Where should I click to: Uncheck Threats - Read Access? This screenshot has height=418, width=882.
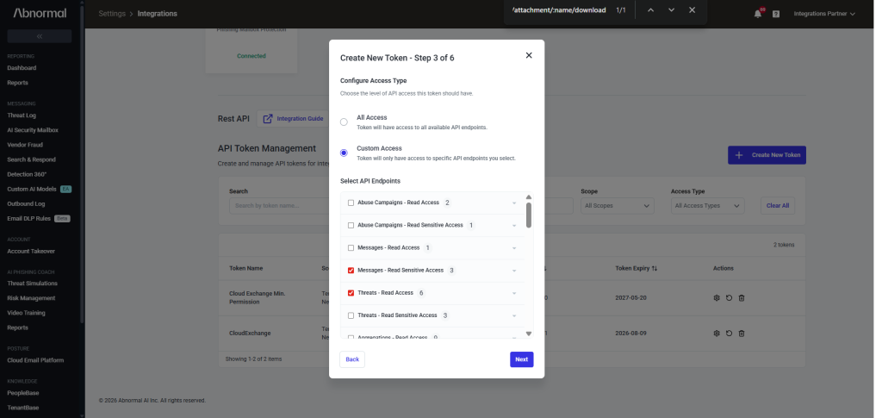coord(351,293)
